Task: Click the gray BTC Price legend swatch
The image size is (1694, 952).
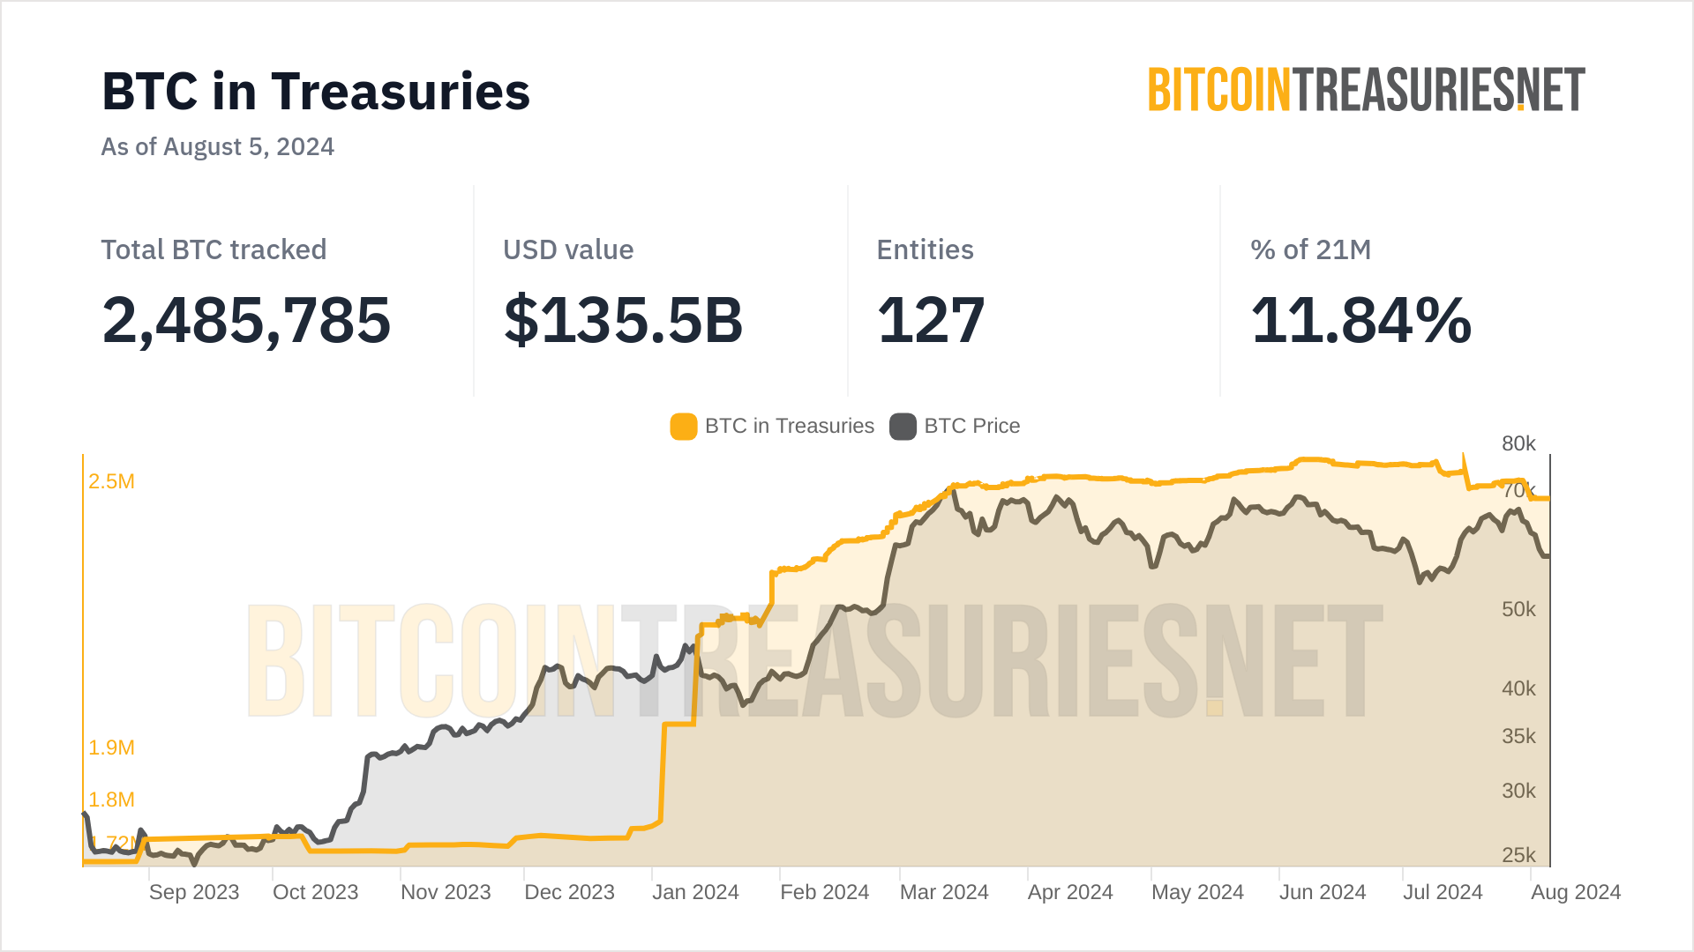Action: pos(903,427)
